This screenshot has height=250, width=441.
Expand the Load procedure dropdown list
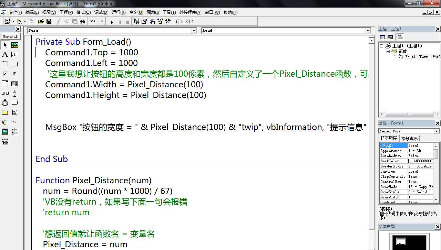pyautogui.click(x=368, y=31)
